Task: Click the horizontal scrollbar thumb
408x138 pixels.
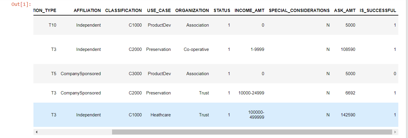Action: (252, 132)
